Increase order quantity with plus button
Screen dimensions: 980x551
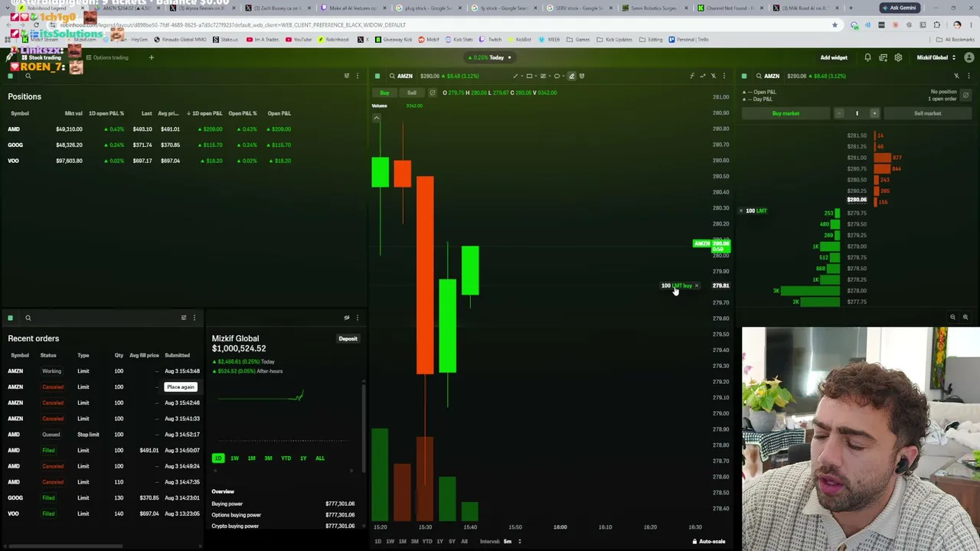874,113
